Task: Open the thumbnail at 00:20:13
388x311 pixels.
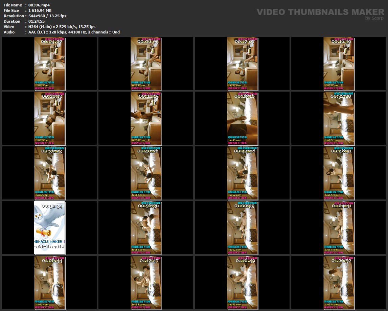Action: pyautogui.click(x=49, y=118)
